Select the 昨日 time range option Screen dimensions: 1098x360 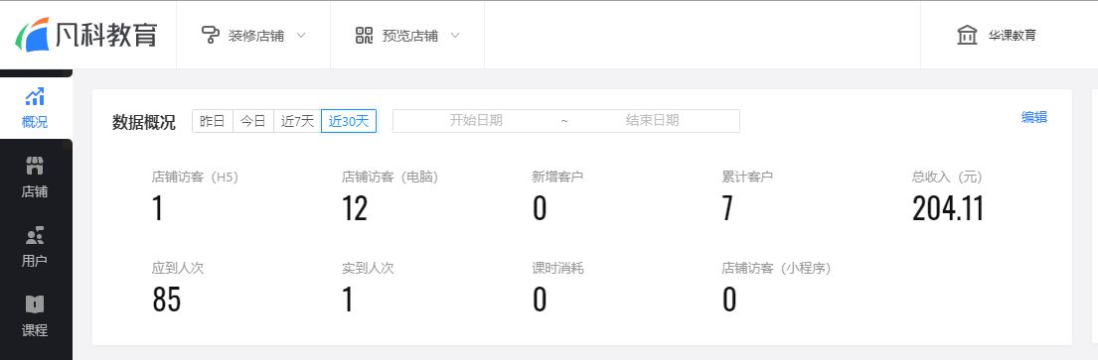pos(213,121)
